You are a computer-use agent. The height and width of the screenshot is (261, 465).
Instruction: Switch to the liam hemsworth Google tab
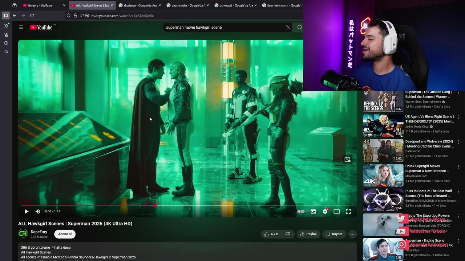tap(283, 5)
